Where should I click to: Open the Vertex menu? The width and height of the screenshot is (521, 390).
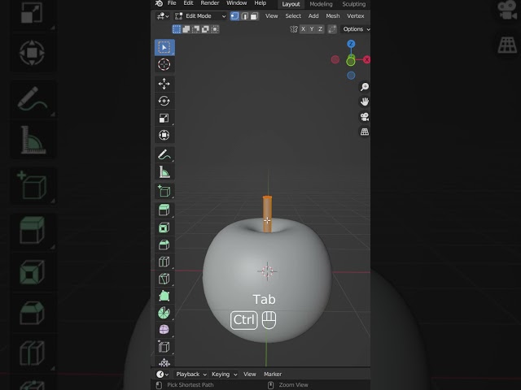356,16
